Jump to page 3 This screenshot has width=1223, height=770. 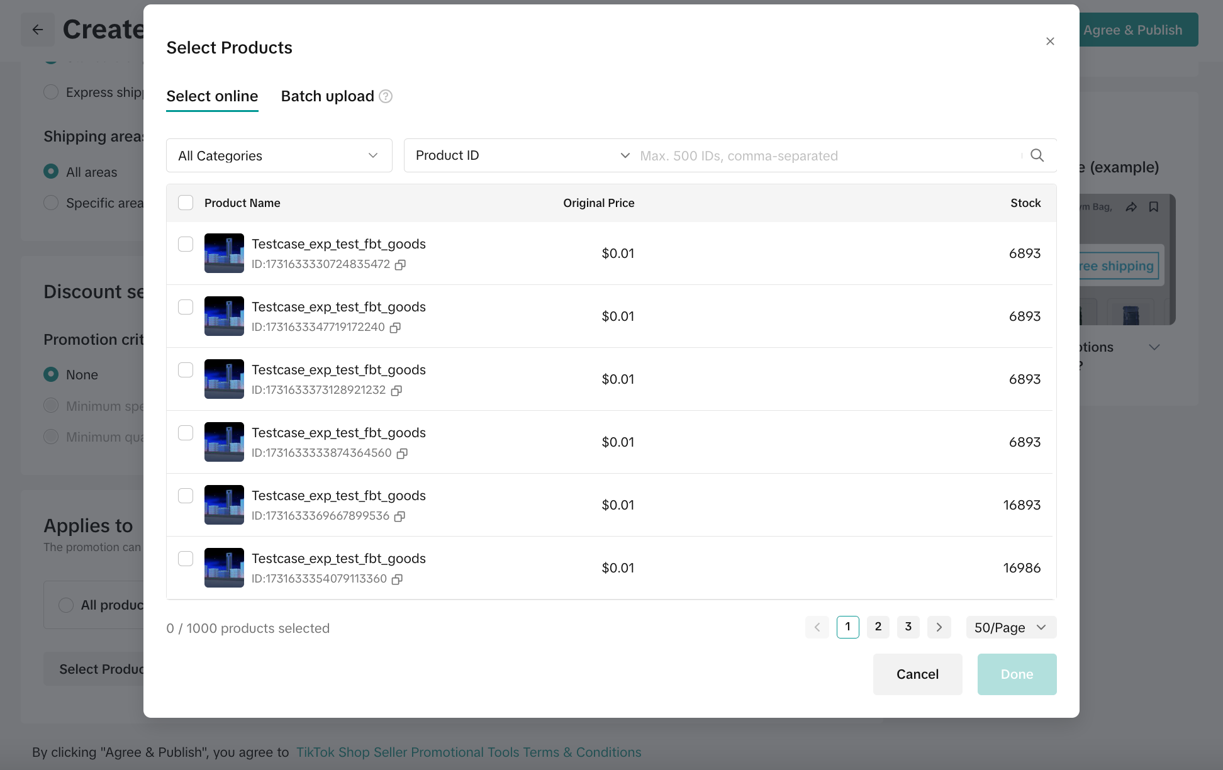[x=908, y=627]
